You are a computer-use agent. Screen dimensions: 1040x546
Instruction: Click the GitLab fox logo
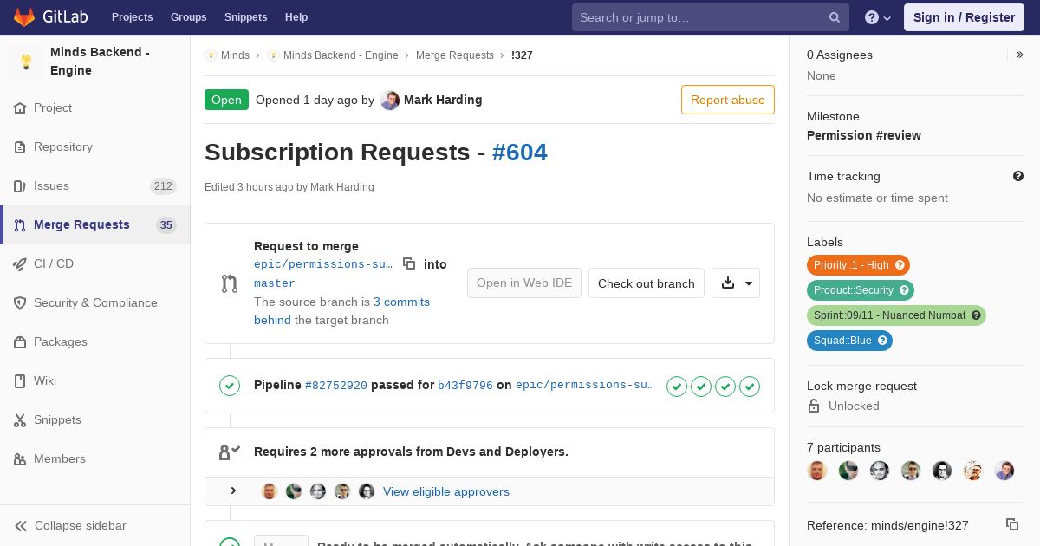(24, 16)
